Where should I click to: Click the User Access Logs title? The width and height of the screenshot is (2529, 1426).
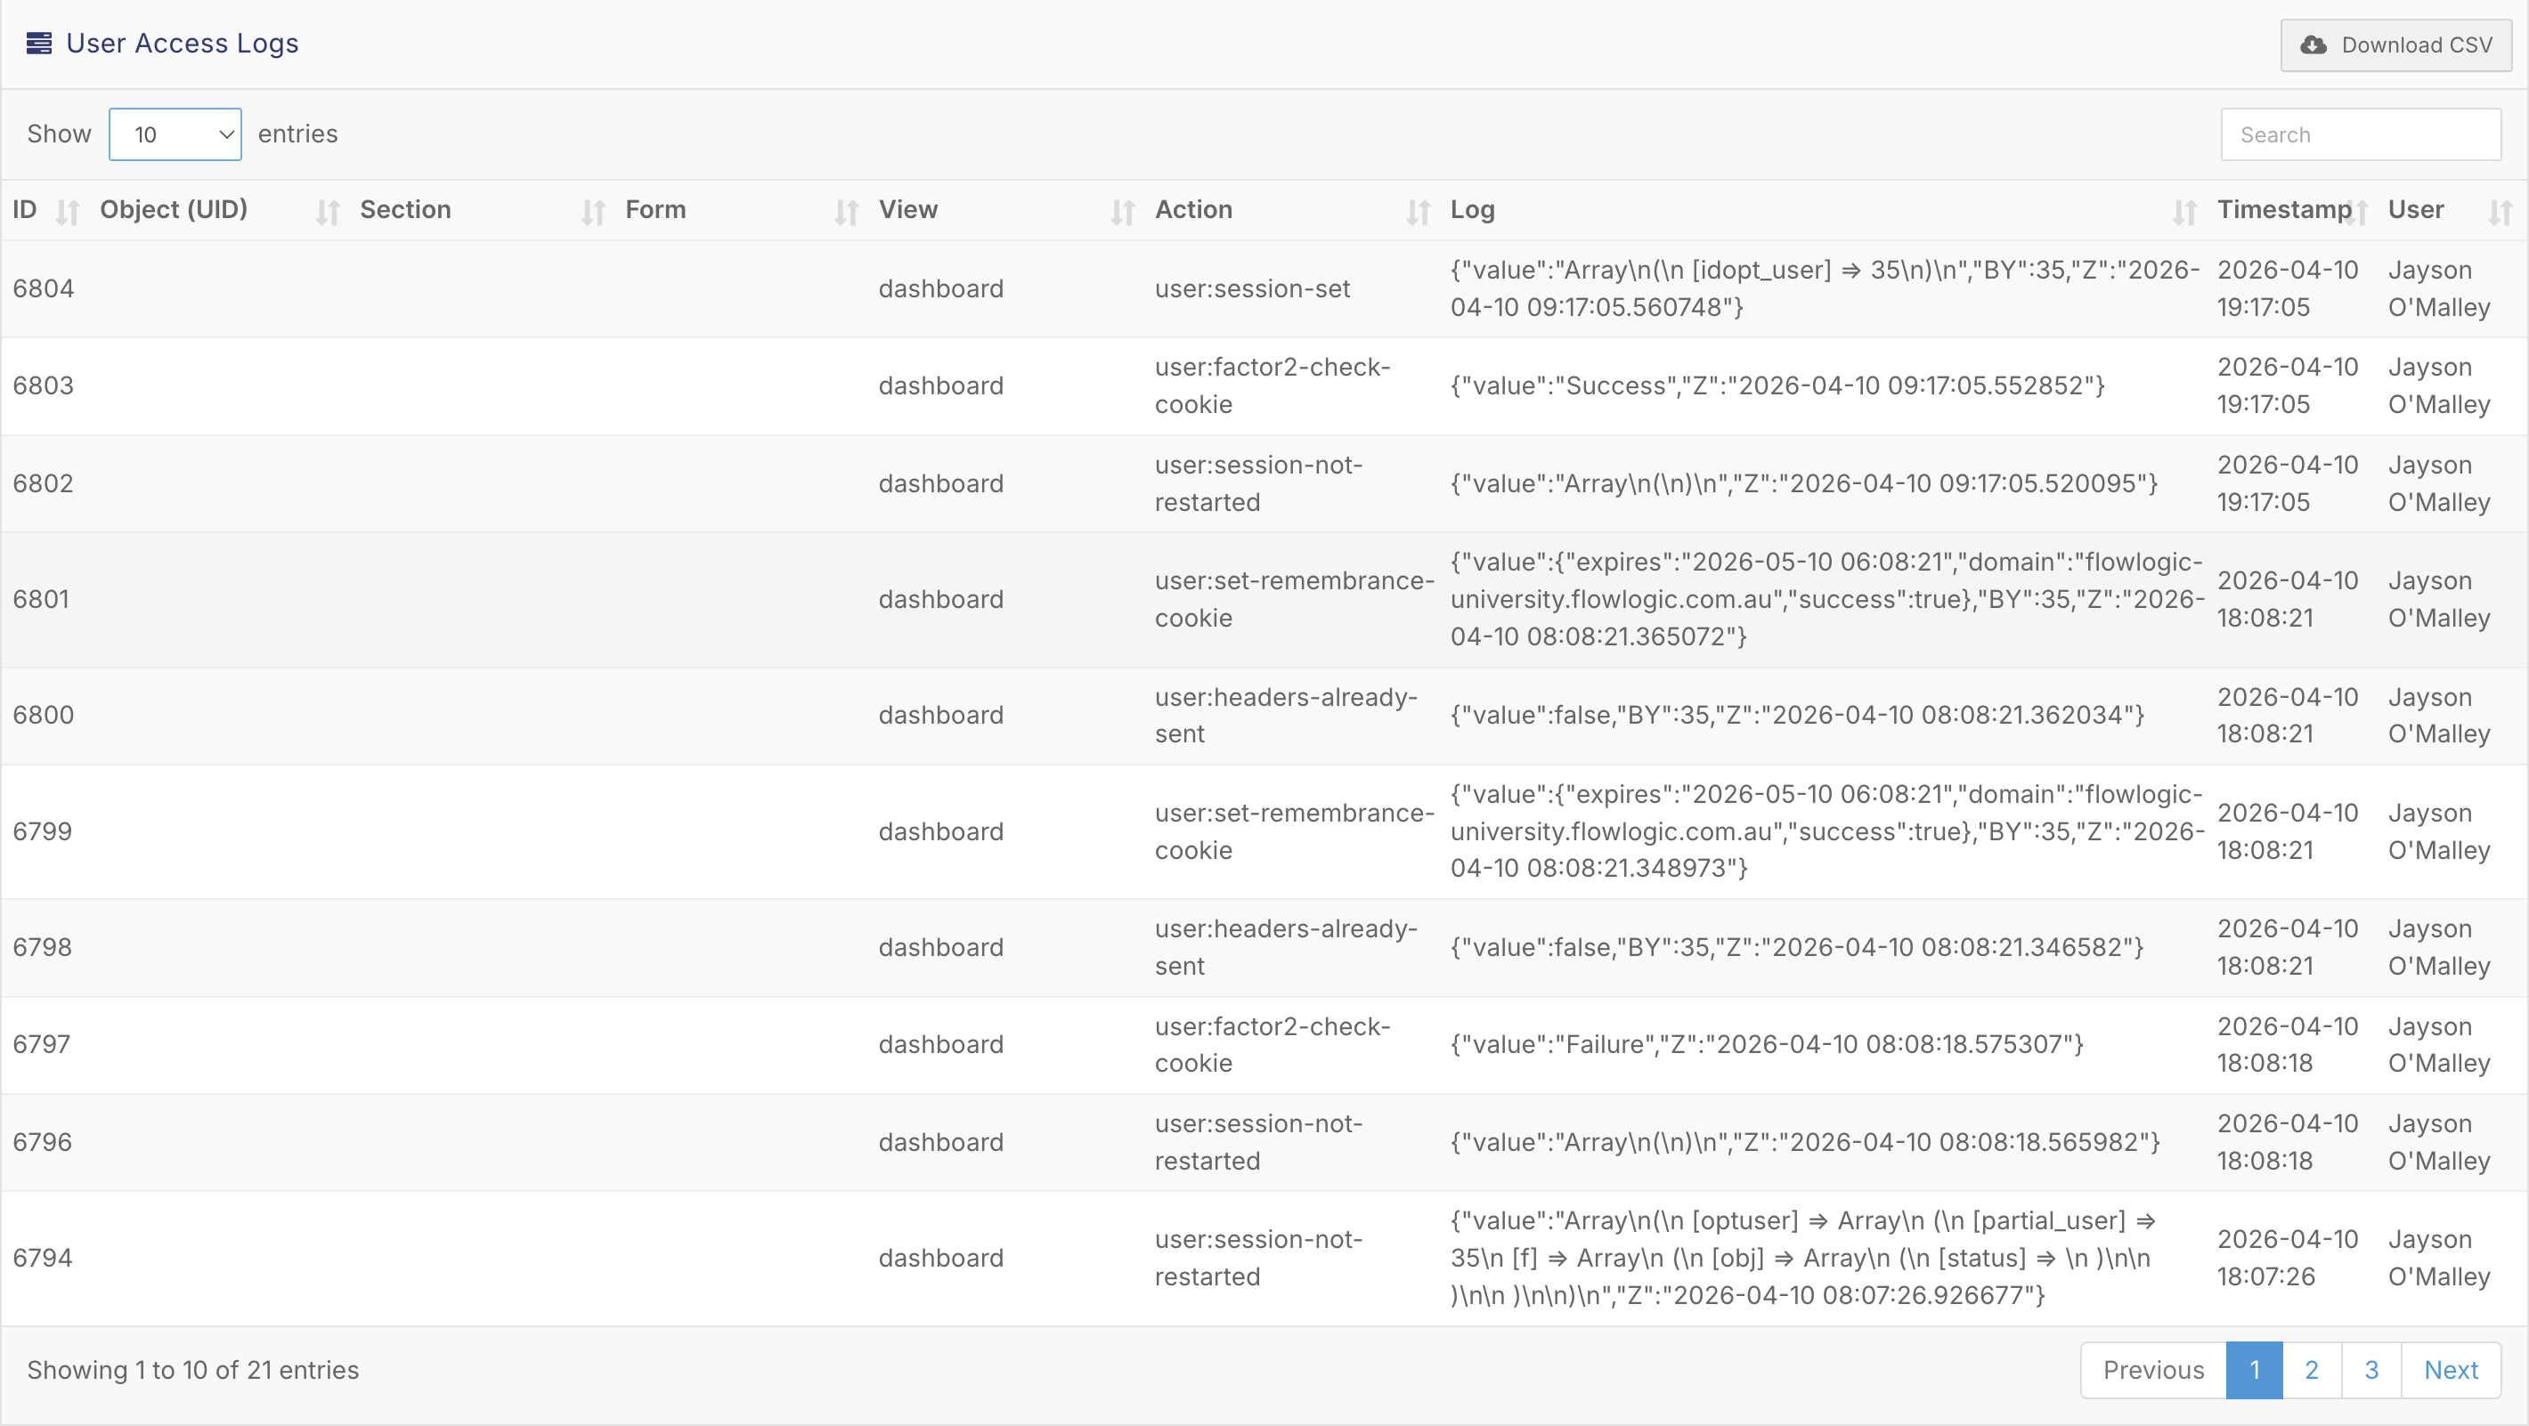pos(182,44)
